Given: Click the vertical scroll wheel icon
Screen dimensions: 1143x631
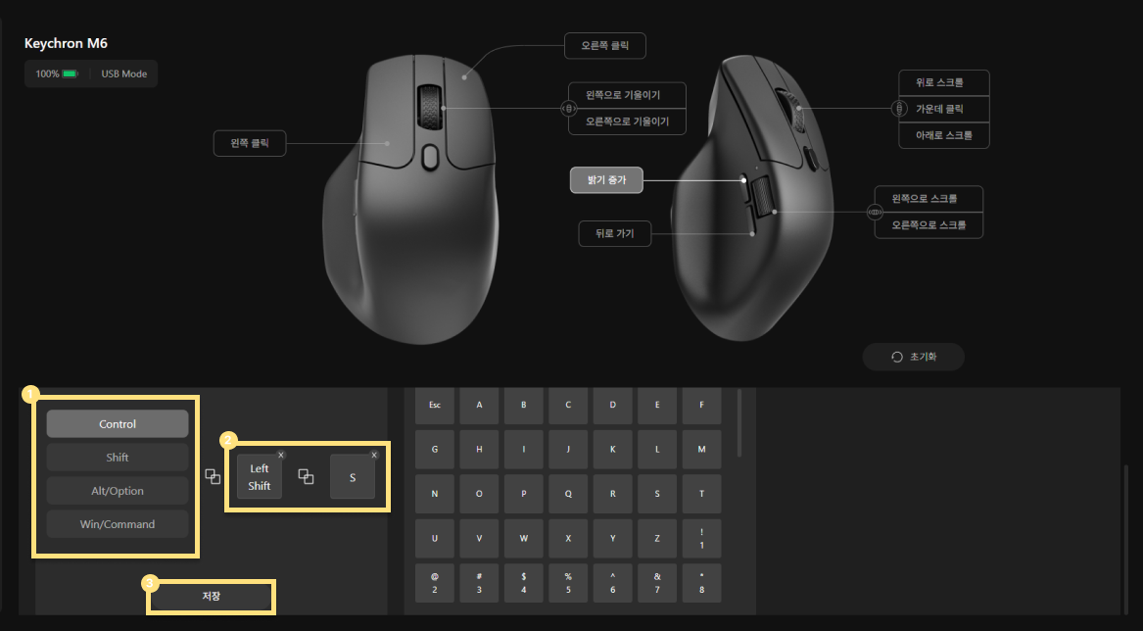Looking at the screenshot, I should coord(899,109).
